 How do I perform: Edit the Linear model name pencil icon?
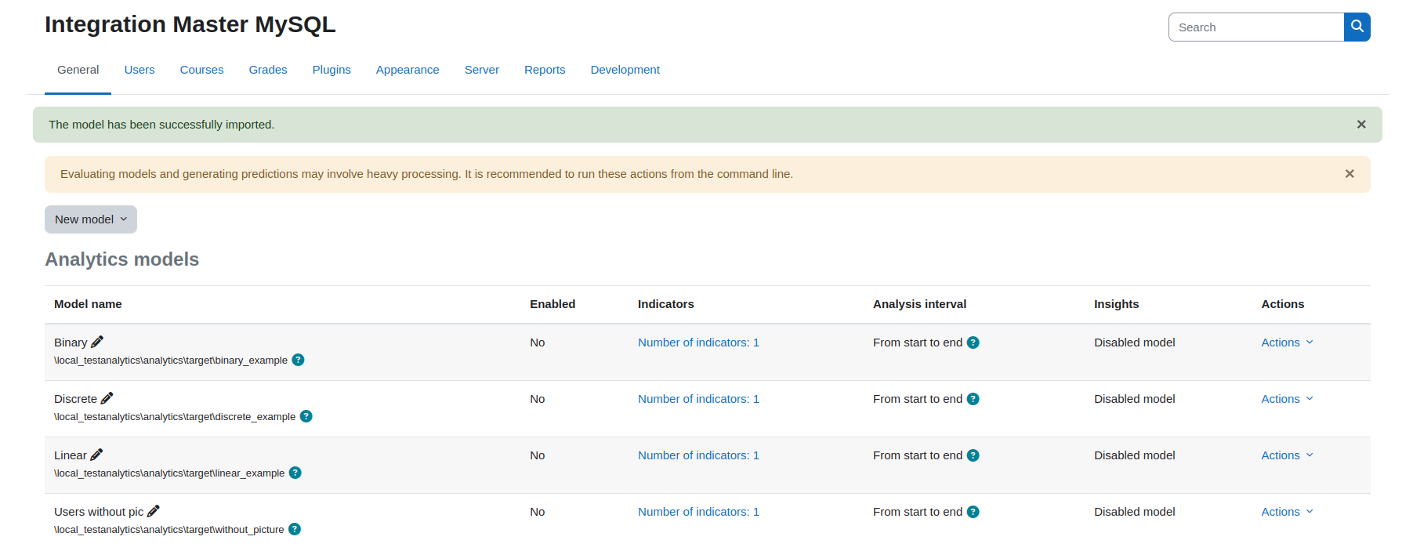[96, 455]
